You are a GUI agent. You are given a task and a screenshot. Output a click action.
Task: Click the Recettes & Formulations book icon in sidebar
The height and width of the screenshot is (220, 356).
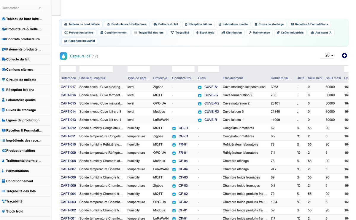(4, 130)
